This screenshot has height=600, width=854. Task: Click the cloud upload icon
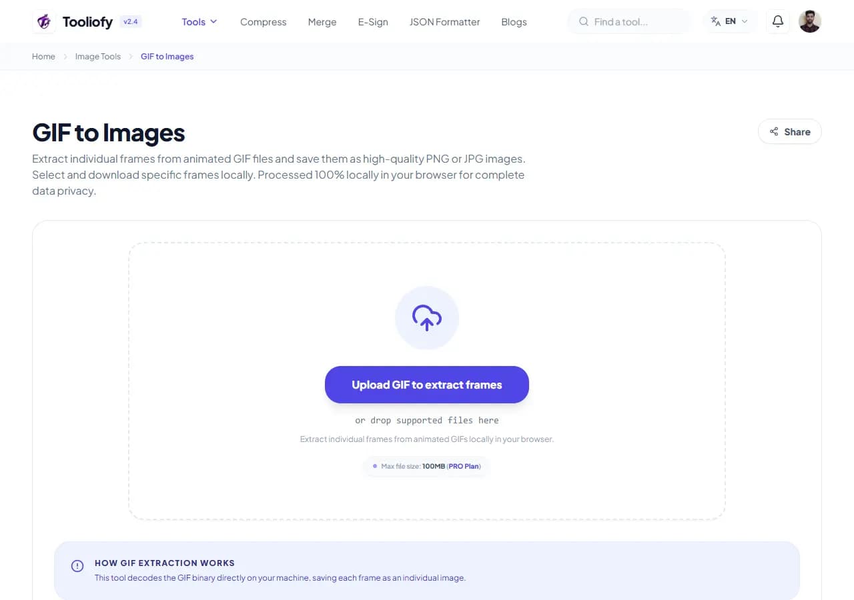click(427, 318)
